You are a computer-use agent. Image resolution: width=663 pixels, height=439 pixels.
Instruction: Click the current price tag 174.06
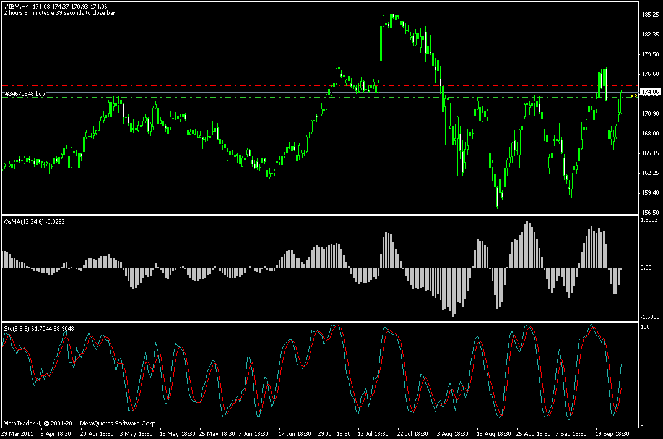pos(651,92)
